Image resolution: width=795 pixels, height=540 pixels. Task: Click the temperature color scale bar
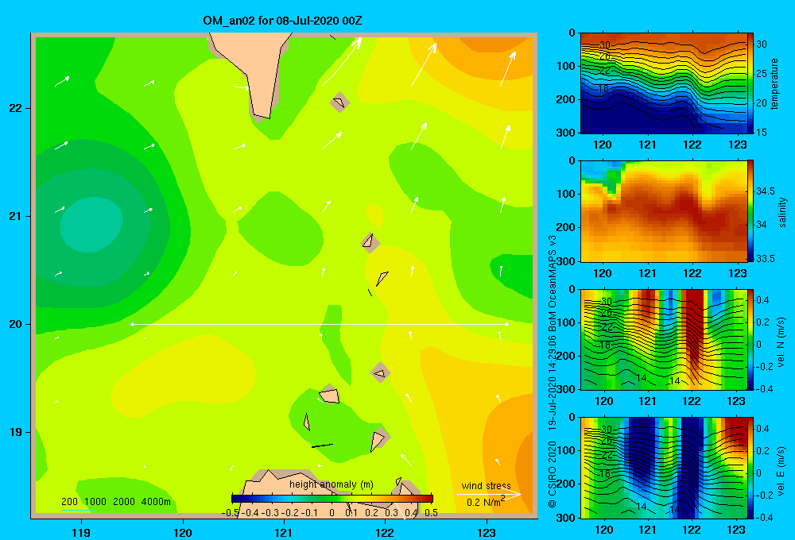click(x=750, y=83)
